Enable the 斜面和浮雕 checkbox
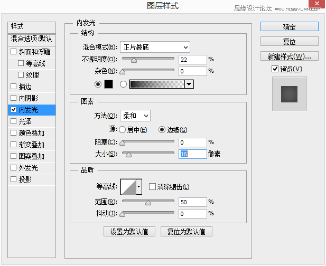The width and height of the screenshot is (326, 266). [14, 52]
